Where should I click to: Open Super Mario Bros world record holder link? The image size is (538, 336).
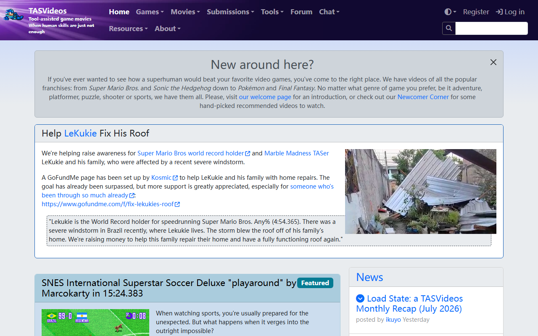pos(194,153)
